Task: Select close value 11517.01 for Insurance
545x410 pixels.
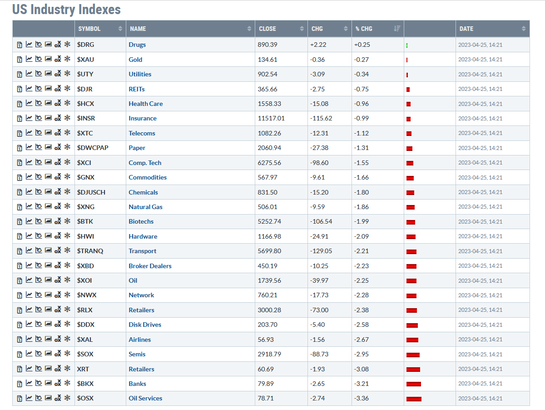Action: (271, 118)
